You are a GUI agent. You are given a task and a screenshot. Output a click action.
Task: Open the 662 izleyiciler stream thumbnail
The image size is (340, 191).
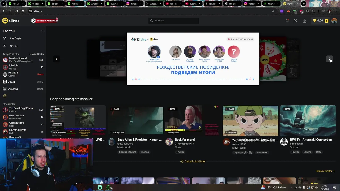(x=78, y=121)
